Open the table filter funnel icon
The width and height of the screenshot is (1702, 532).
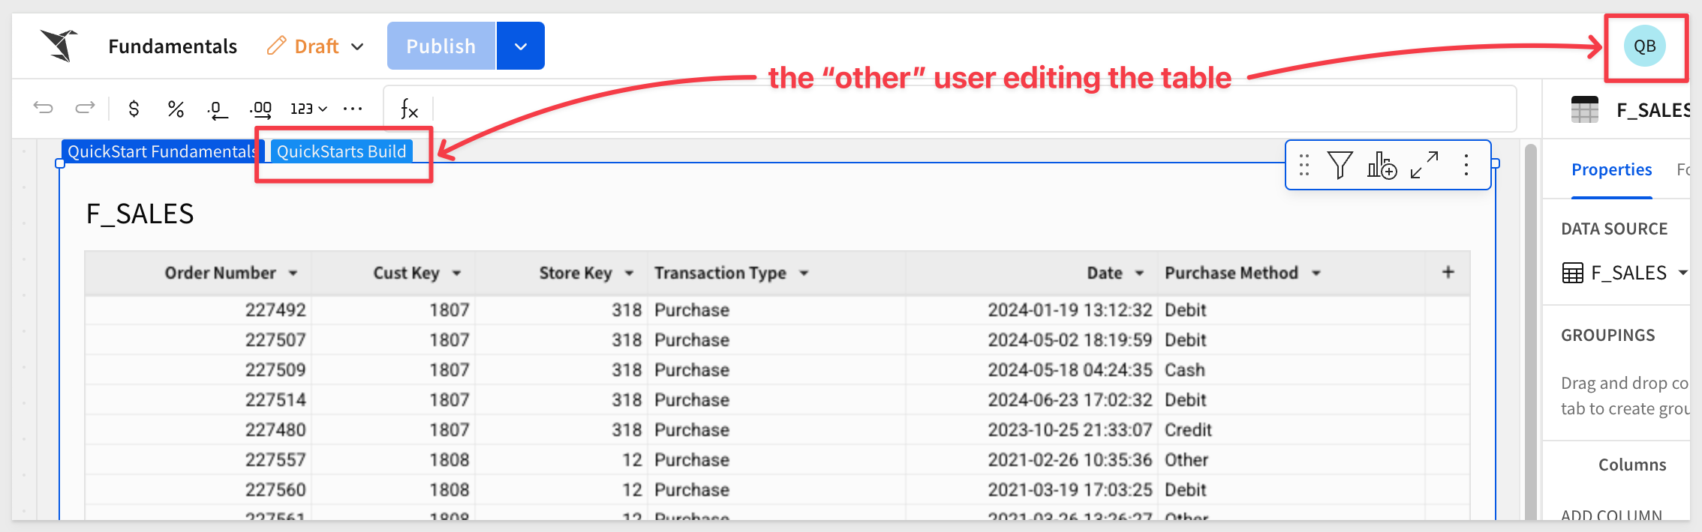pos(1340,165)
